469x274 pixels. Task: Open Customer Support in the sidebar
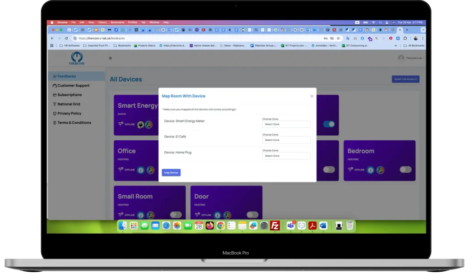pos(76,86)
